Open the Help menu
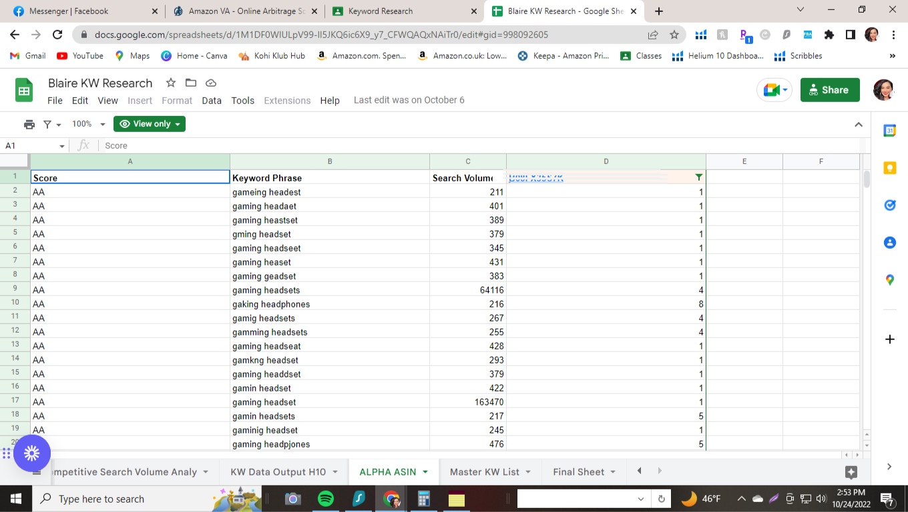The height and width of the screenshot is (512, 908). tap(330, 101)
